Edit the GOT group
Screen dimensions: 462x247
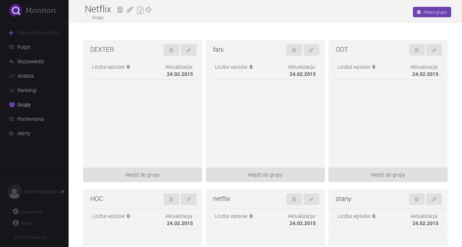pyautogui.click(x=434, y=50)
